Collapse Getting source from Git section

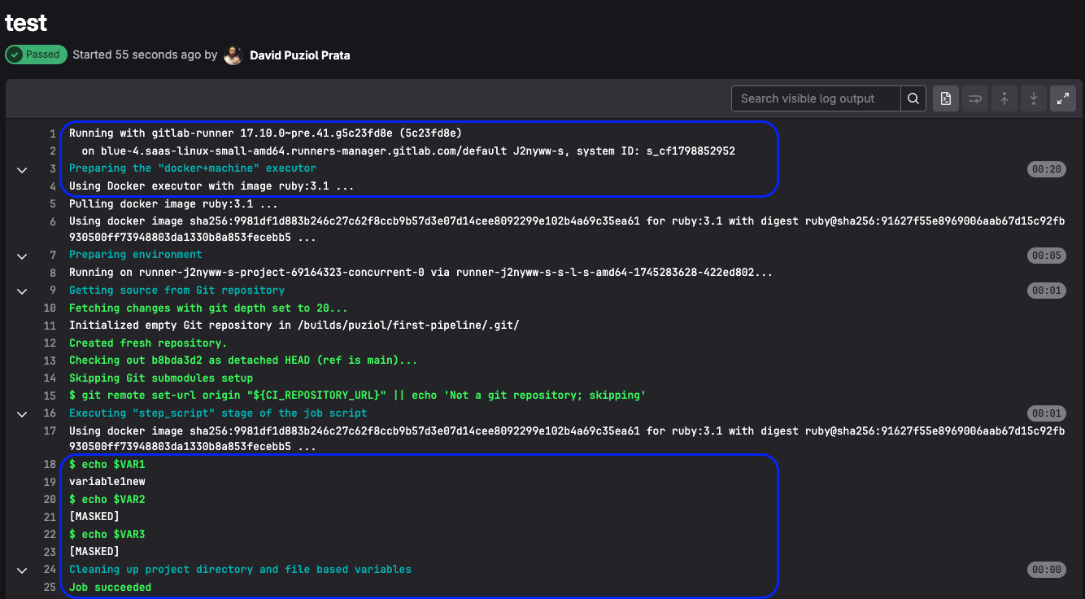point(22,291)
